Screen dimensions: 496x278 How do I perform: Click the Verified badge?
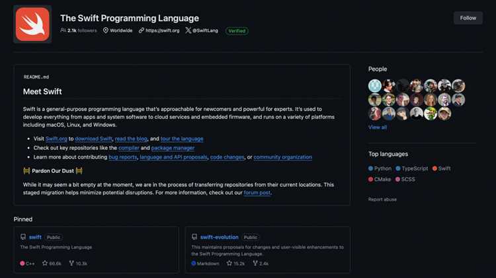click(237, 31)
